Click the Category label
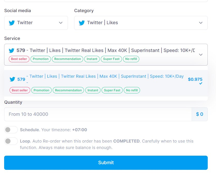216x176 pixels. point(84,11)
